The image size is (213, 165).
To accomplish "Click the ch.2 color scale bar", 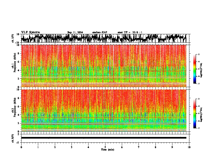I will (194, 114).
